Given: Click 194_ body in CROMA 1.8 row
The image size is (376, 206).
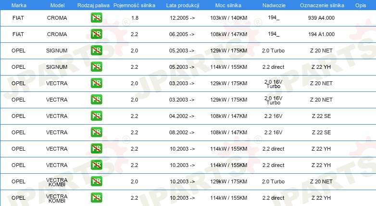Looking at the screenshot, I should pyautogui.click(x=274, y=17).
